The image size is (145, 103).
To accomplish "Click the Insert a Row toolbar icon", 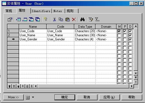I will (19, 20).
